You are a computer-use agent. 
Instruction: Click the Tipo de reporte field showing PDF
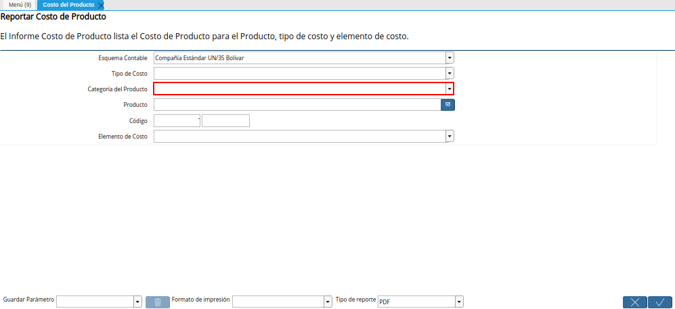point(416,302)
